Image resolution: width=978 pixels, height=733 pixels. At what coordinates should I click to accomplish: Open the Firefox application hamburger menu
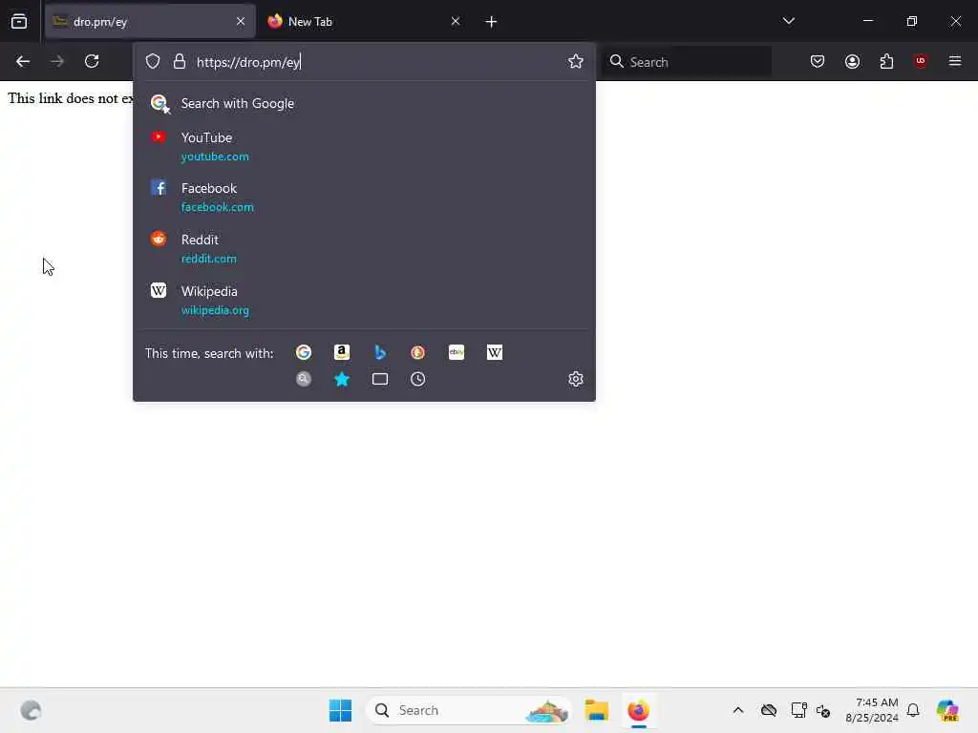954,61
